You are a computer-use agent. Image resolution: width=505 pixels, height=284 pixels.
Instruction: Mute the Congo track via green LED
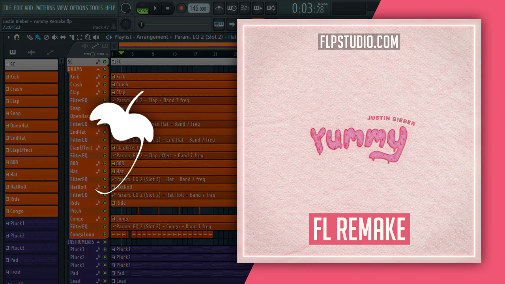click(x=105, y=219)
